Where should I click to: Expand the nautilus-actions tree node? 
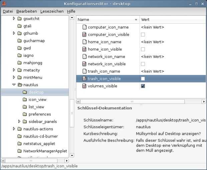14,129
